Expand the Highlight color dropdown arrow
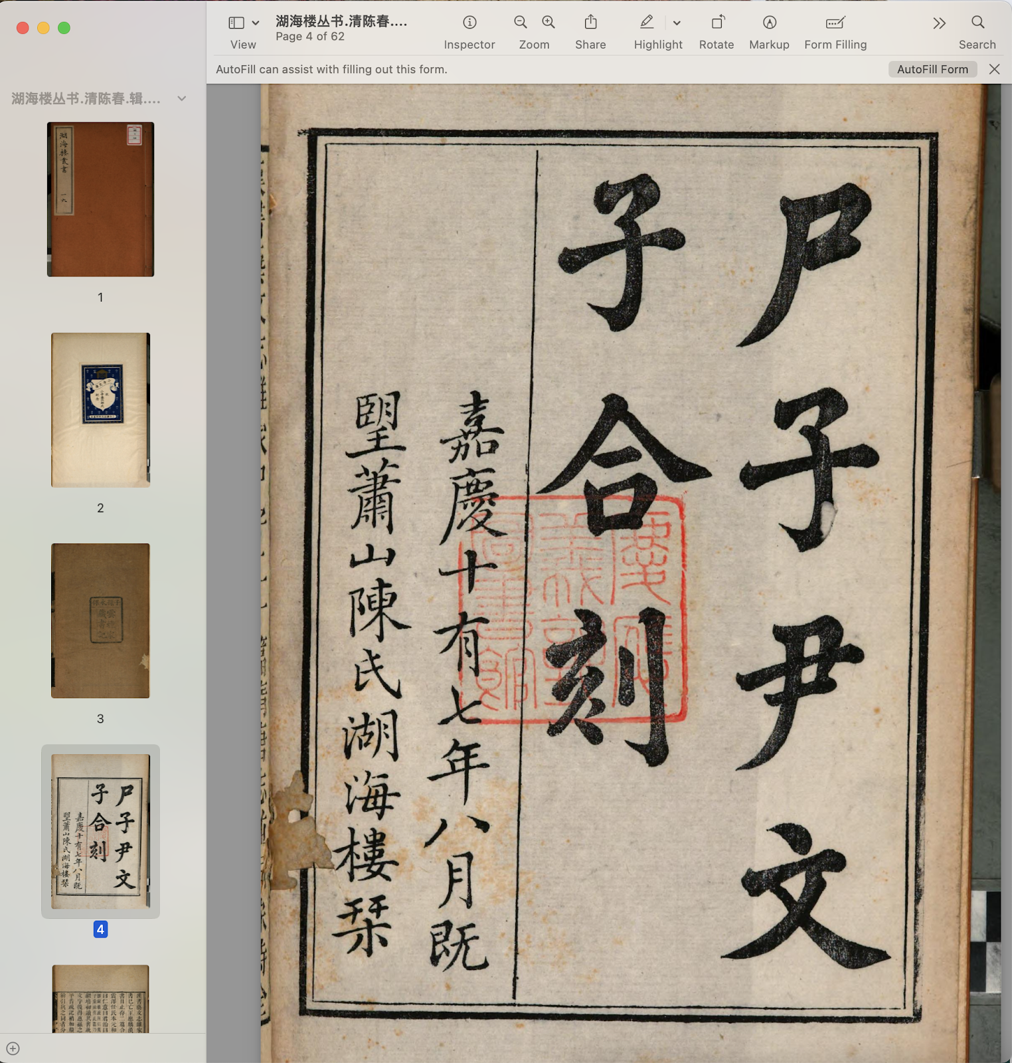Image resolution: width=1012 pixels, height=1063 pixels. (x=677, y=23)
